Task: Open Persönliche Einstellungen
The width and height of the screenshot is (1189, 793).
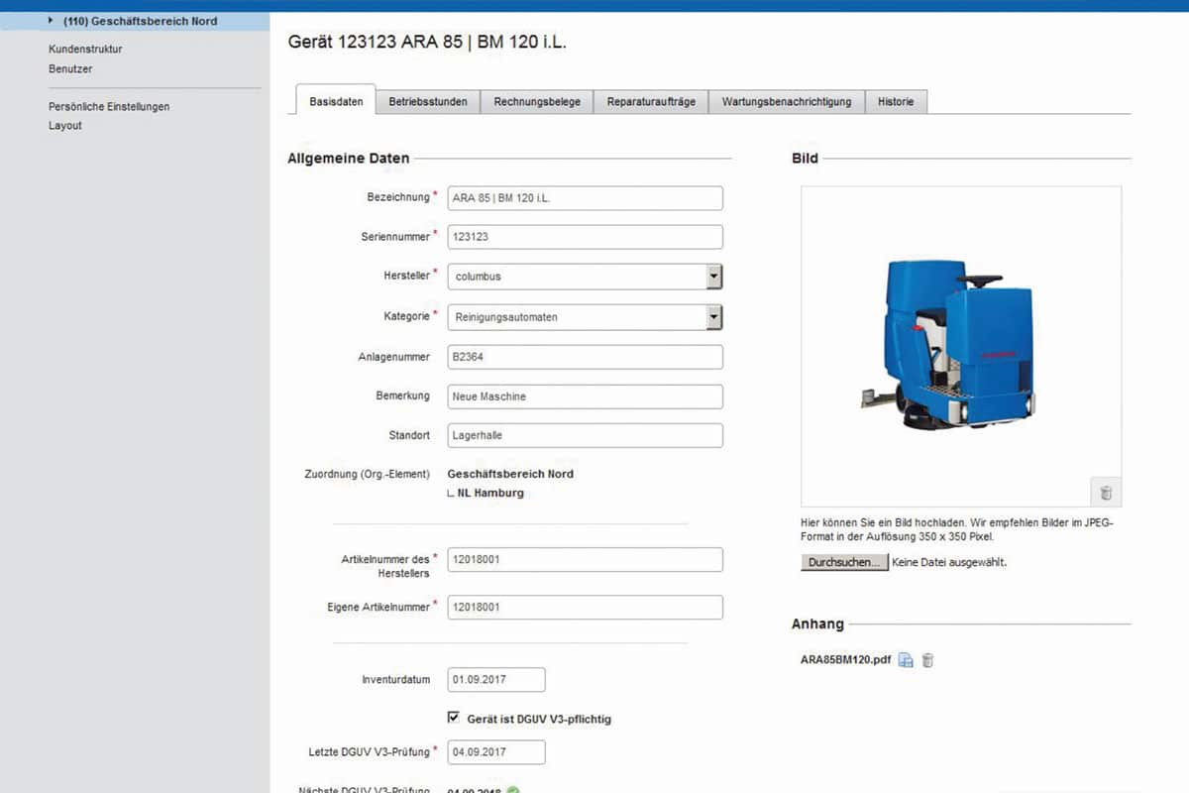Action: coord(109,106)
